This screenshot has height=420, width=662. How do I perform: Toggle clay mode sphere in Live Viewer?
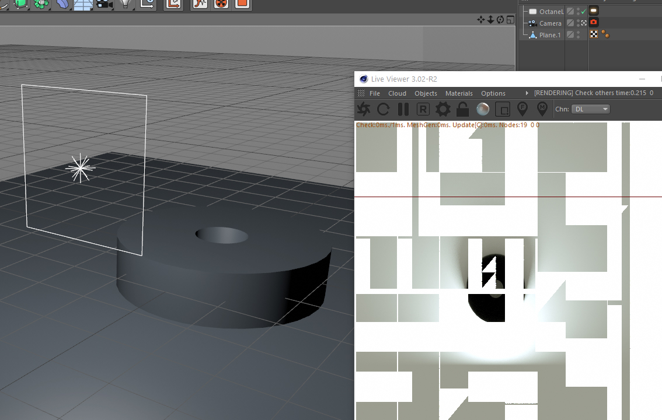tap(483, 109)
